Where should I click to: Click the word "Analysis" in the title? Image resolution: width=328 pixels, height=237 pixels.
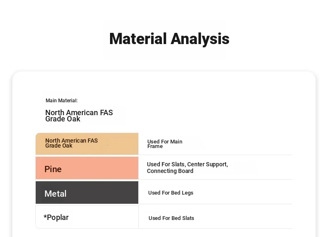[200, 39]
